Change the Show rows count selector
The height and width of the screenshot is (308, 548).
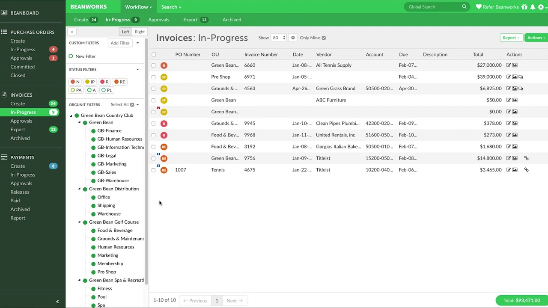click(x=278, y=38)
